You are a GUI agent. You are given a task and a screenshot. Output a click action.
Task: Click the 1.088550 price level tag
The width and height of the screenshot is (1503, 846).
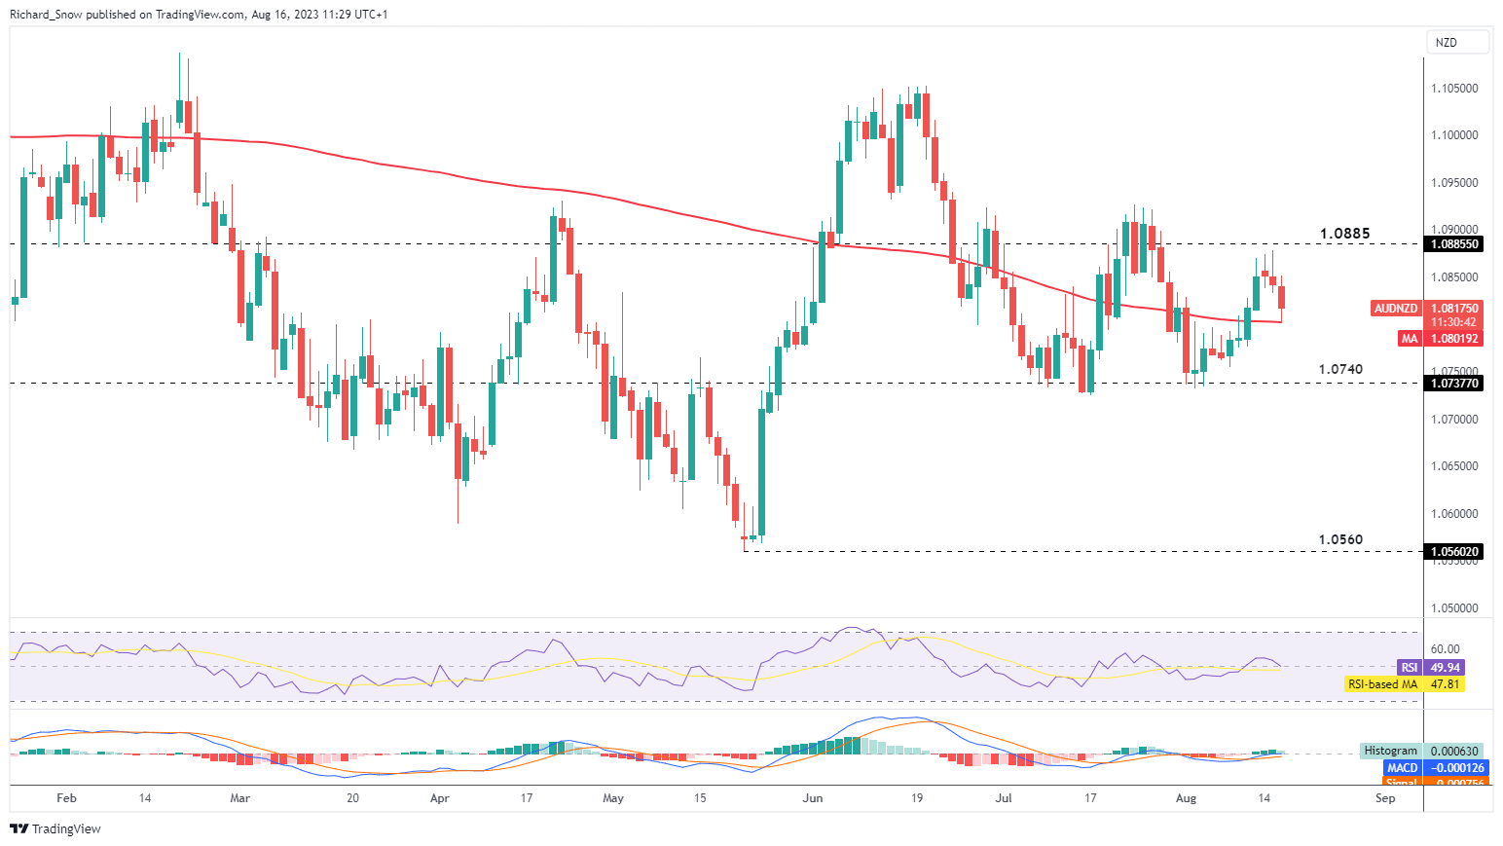1454,244
